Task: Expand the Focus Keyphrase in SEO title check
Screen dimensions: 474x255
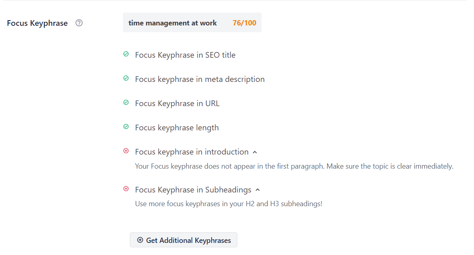Action: (x=185, y=55)
